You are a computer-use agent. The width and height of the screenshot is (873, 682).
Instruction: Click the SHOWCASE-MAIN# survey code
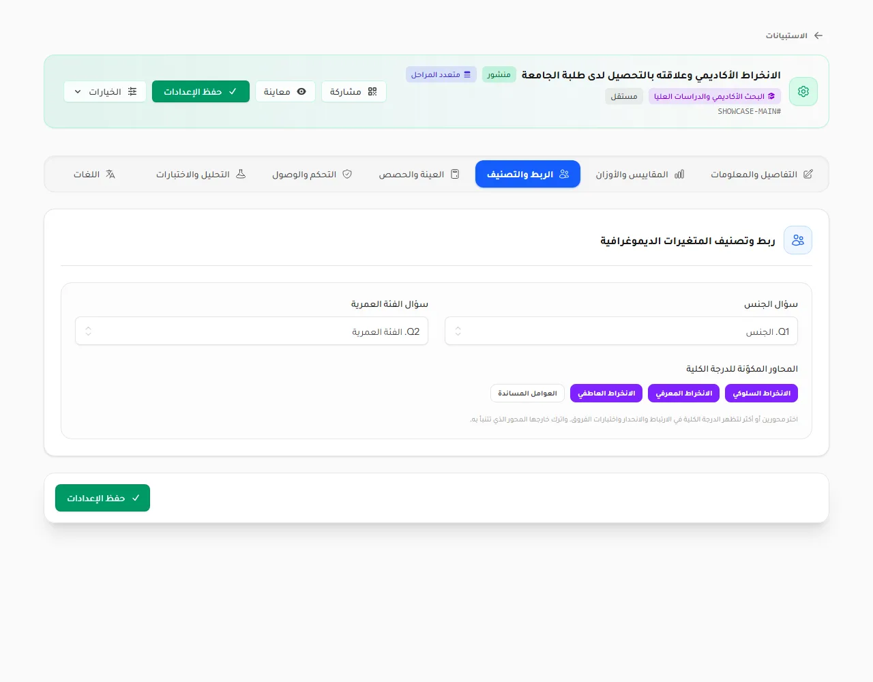[750, 111]
